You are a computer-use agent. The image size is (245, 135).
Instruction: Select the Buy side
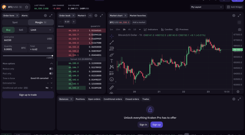[x=8, y=30]
